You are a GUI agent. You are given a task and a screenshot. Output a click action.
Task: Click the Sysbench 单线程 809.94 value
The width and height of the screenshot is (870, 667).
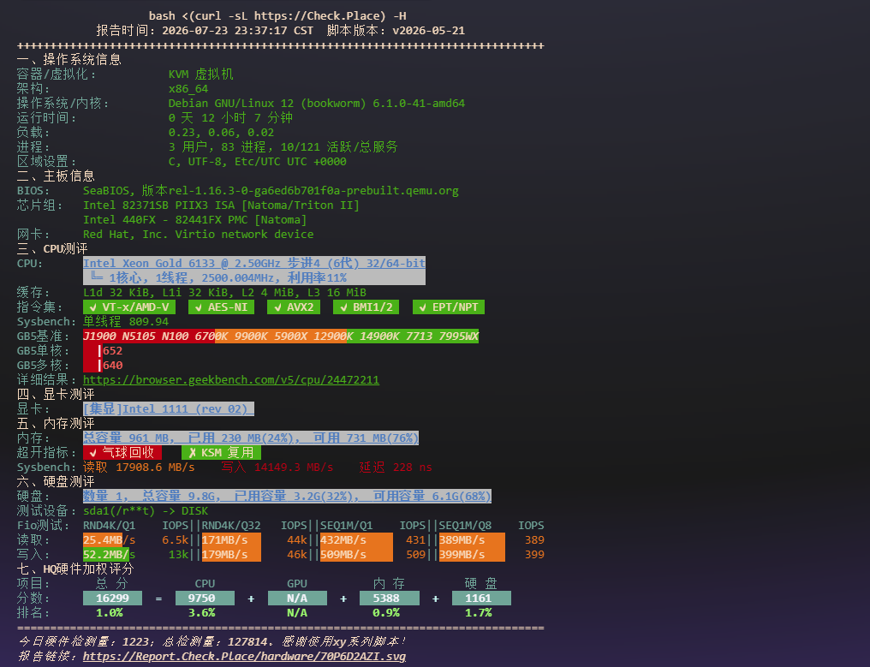(x=126, y=322)
